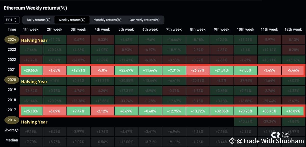The width and height of the screenshot is (306, 147).
Task: Click the 7th week column header
Action: pyautogui.click(x=174, y=29)
